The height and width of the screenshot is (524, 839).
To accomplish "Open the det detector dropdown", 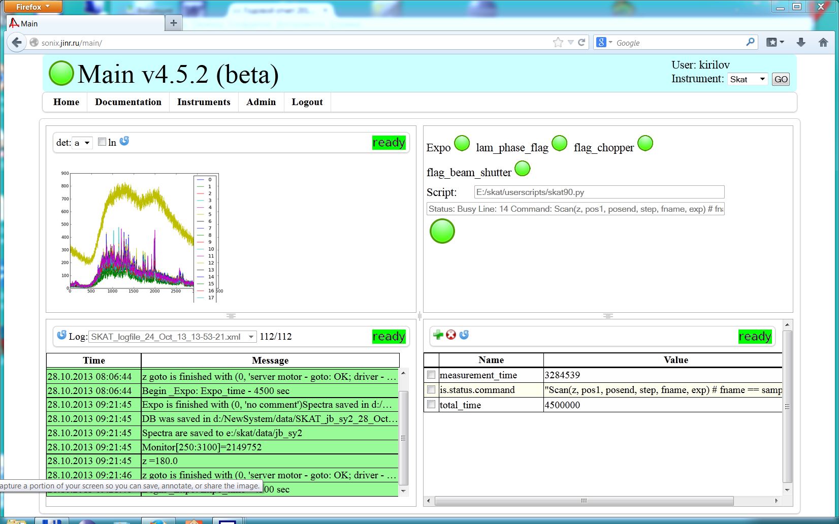I will click(x=82, y=143).
